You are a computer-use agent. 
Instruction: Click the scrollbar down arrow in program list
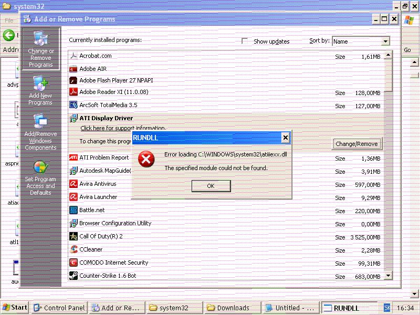point(388,275)
